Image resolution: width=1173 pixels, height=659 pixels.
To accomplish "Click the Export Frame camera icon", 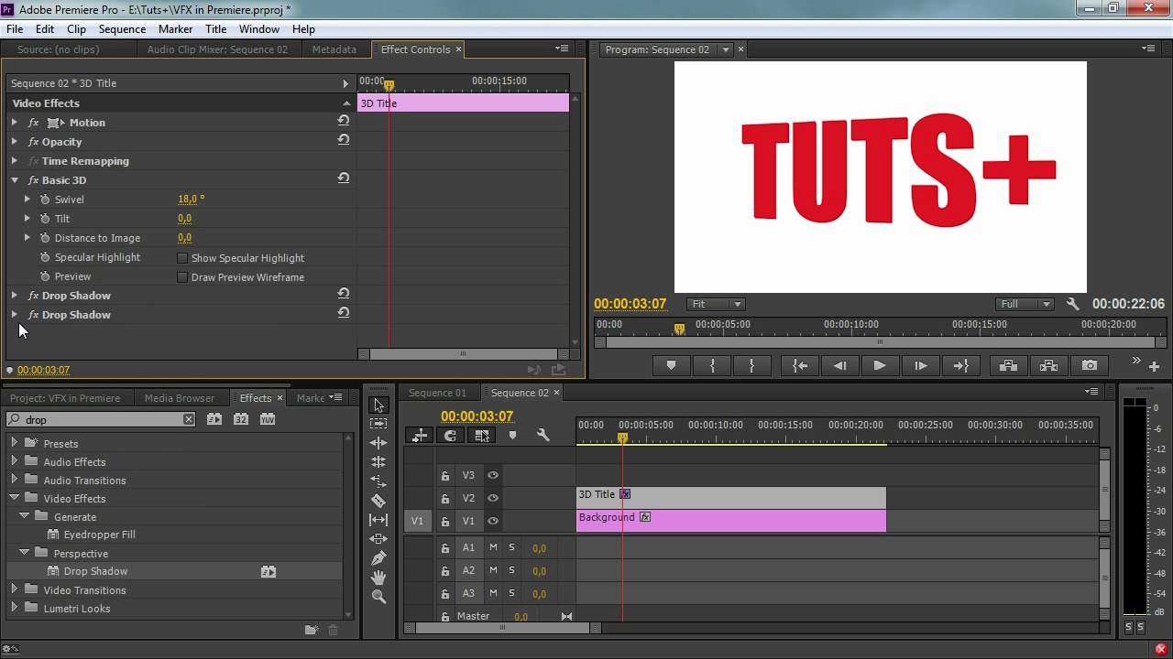I will pos(1090,366).
